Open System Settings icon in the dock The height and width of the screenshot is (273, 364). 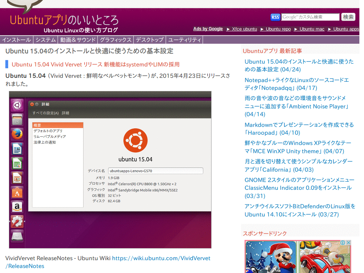pos(17,221)
